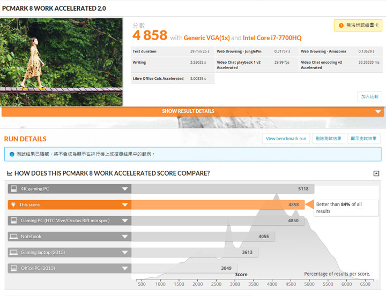
Task: Click the Notebook laptop icon
Action: [x=14, y=236]
